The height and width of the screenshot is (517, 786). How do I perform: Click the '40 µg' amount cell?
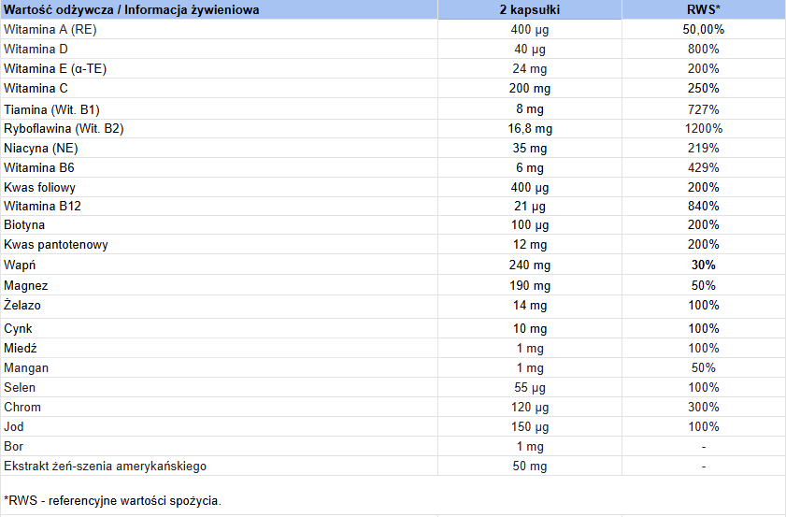(529, 50)
